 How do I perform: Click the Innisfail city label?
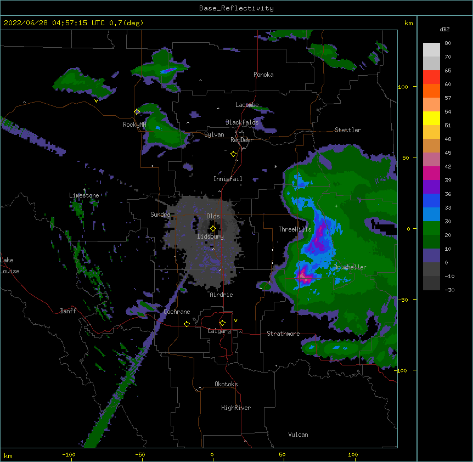[x=228, y=179]
